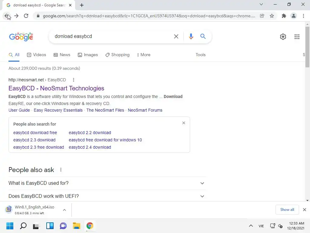Open download options chevron for the ISO
310x233 pixels.
point(64,210)
